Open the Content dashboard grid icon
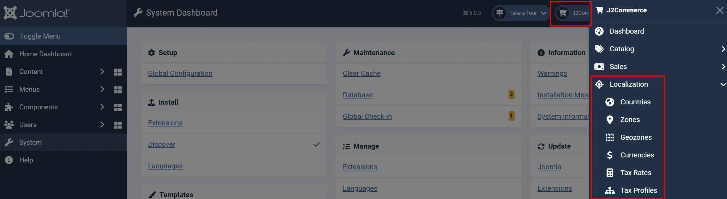This screenshot has width=727, height=199. [x=118, y=72]
